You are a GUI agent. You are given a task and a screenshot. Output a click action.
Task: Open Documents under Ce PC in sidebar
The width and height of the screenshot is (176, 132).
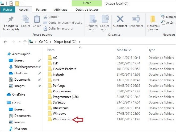pos(22,116)
